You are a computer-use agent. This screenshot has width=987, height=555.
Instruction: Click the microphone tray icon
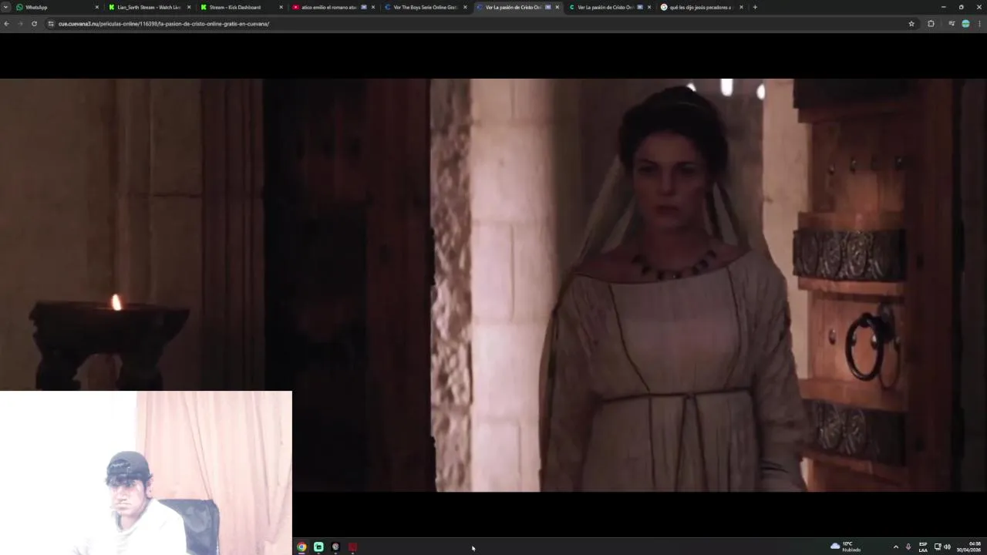(908, 547)
